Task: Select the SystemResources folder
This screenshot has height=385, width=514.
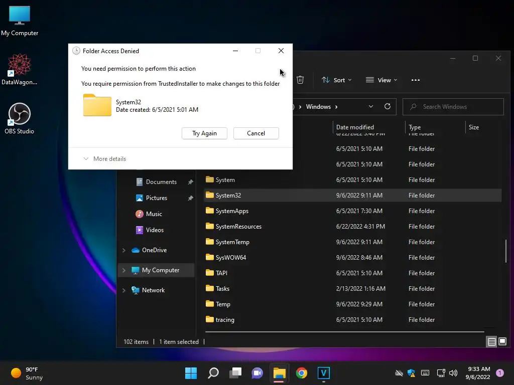Action: [x=352, y=227]
